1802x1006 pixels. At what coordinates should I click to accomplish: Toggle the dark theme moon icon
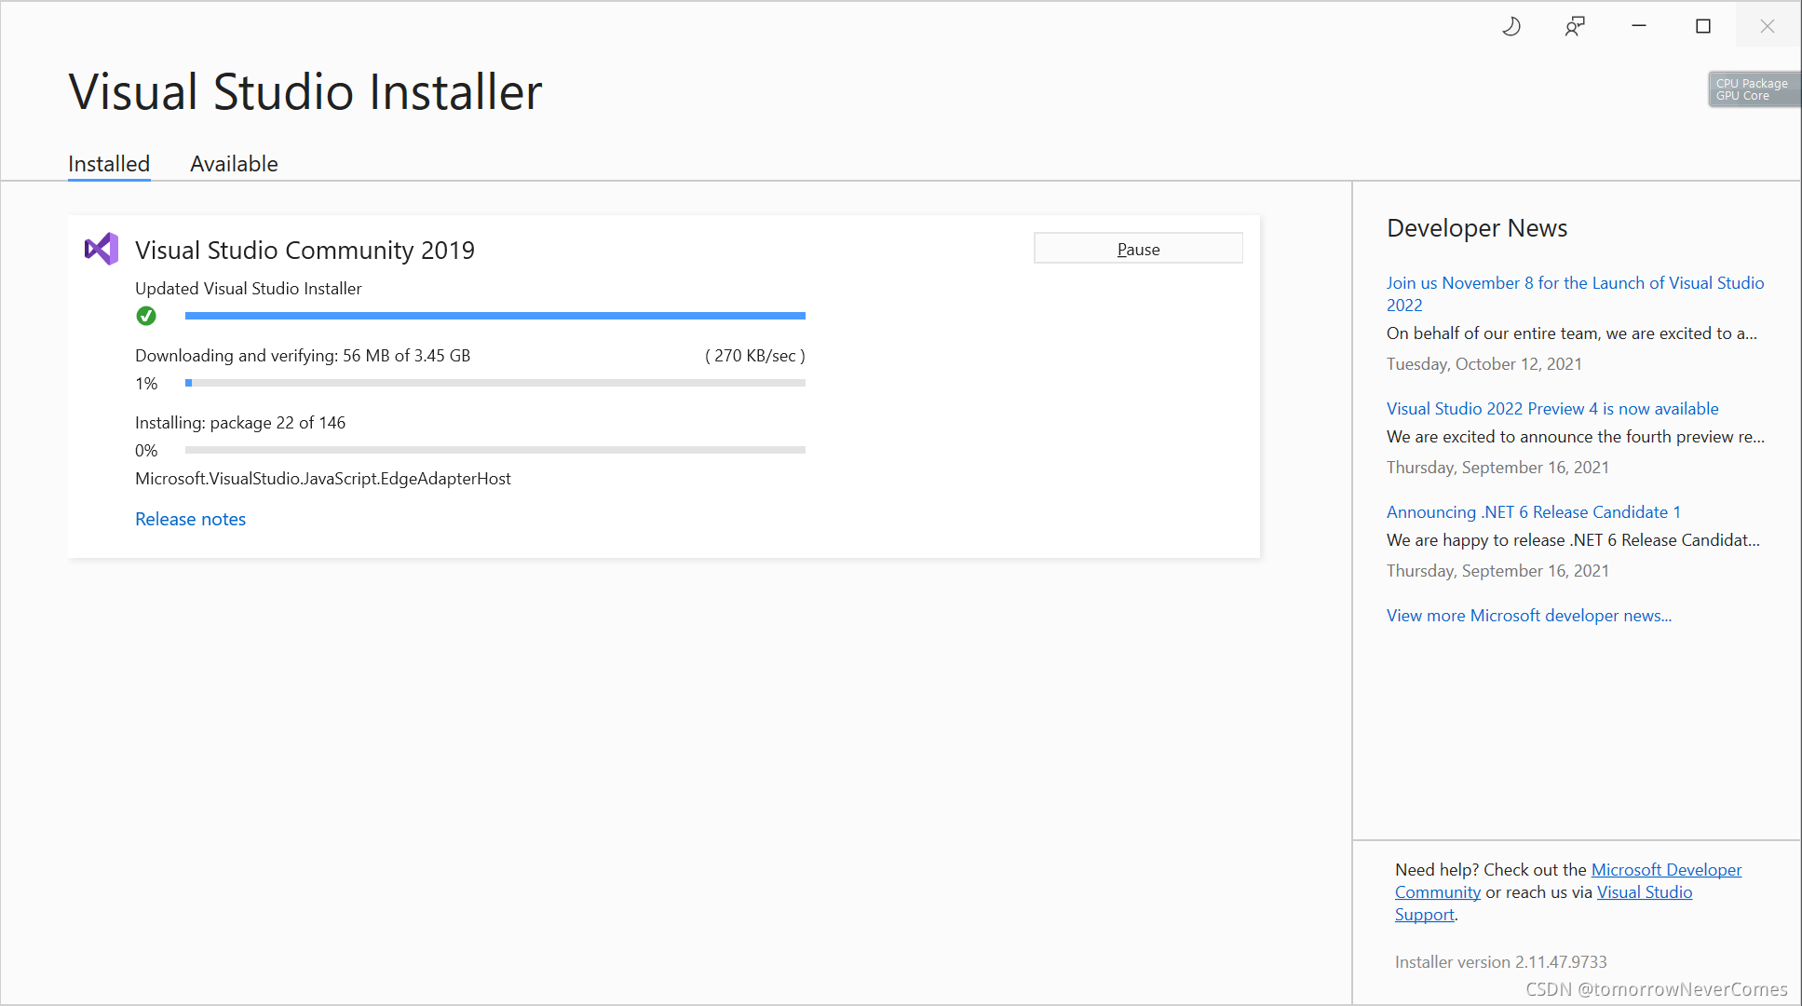click(x=1511, y=26)
